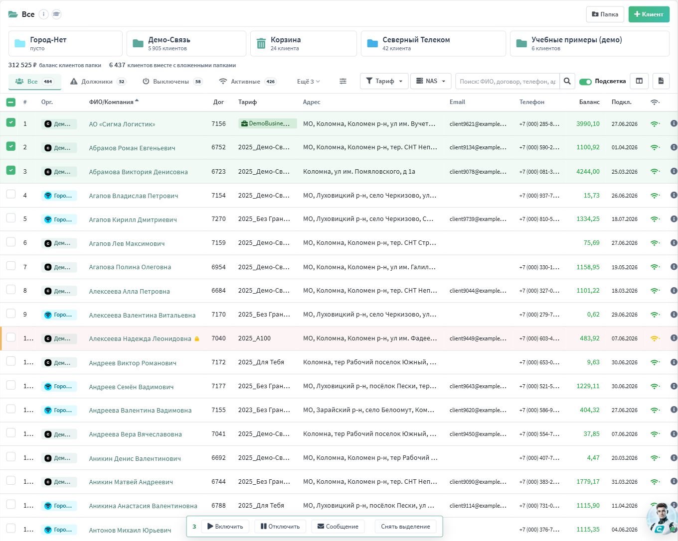Open the graduation cap training icon
The image size is (678, 541).
click(57, 14)
